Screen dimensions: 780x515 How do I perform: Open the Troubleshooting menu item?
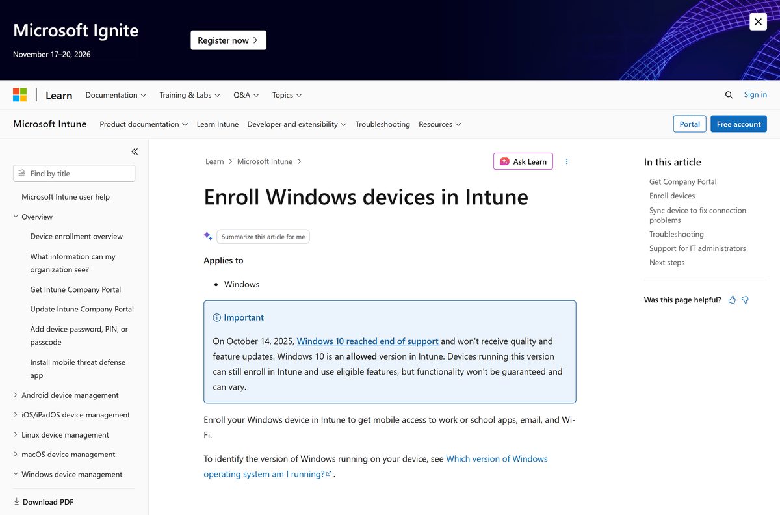383,124
